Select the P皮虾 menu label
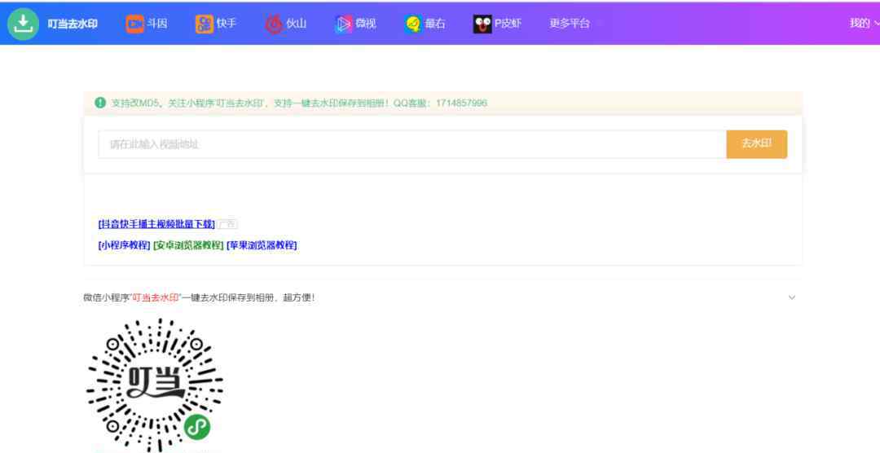 click(508, 24)
